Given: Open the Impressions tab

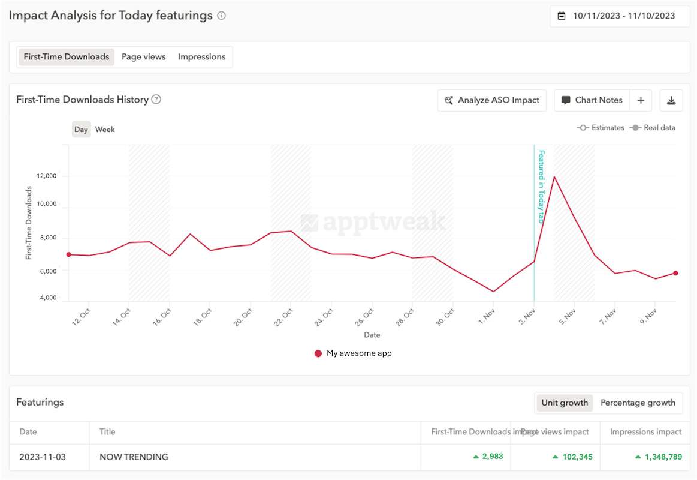Looking at the screenshot, I should (201, 57).
